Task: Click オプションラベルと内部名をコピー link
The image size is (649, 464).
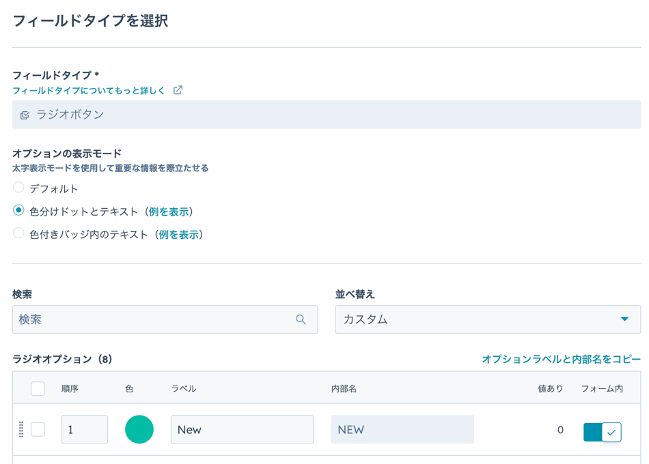Action: pos(561,359)
